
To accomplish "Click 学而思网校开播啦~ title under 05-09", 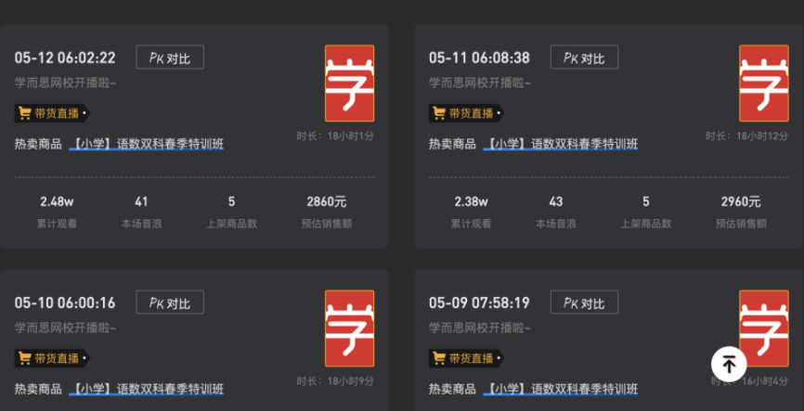I will [480, 328].
